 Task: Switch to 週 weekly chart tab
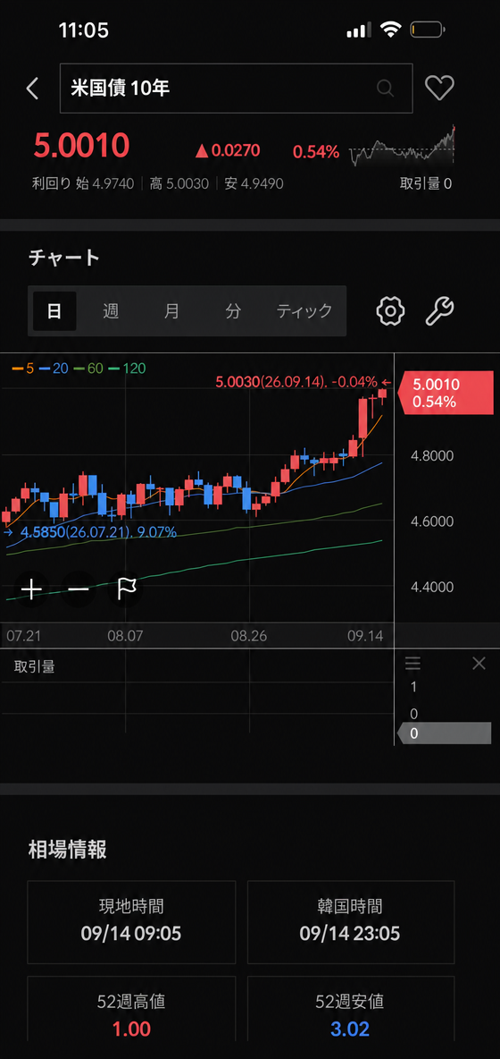tap(111, 310)
